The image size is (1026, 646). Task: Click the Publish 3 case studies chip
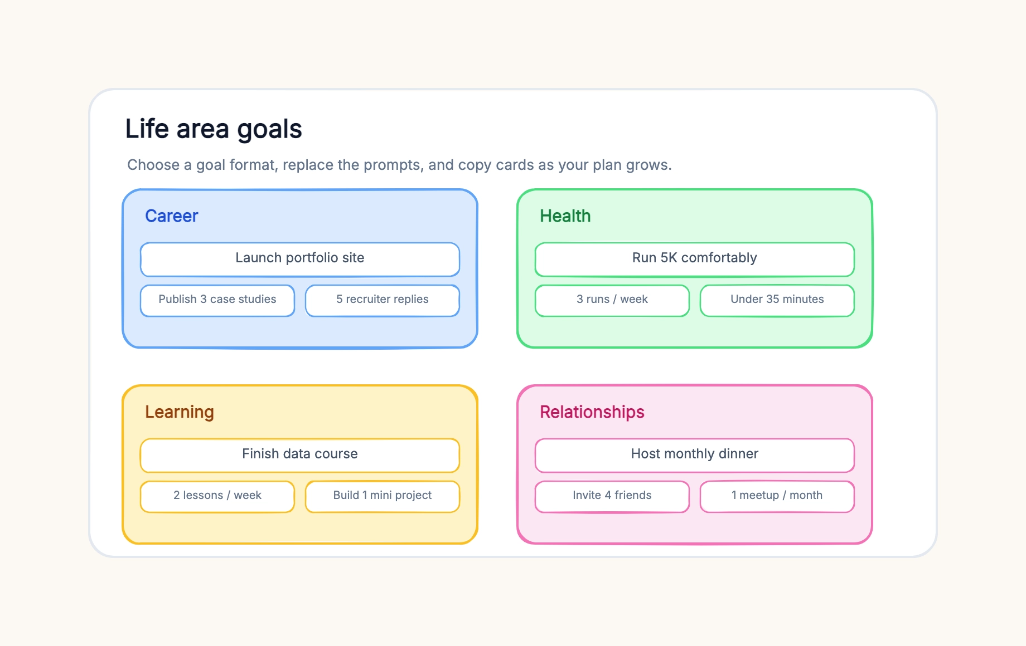[x=217, y=300]
